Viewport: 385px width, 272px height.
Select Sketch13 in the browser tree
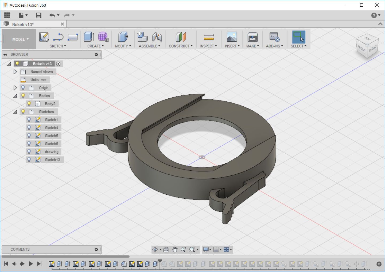(x=52, y=160)
